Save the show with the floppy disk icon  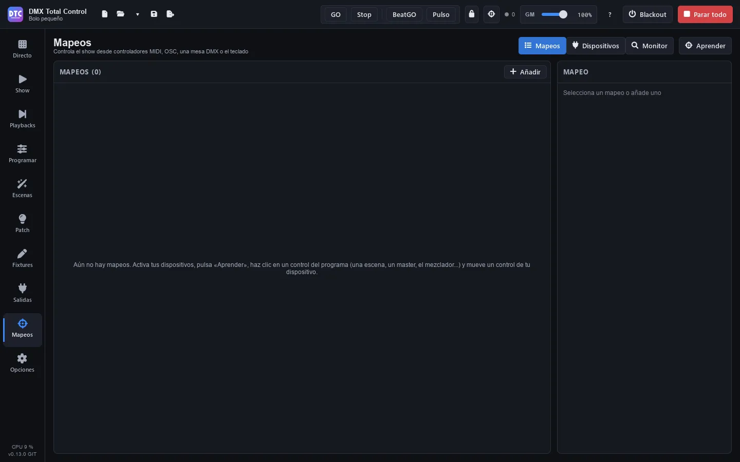154,14
